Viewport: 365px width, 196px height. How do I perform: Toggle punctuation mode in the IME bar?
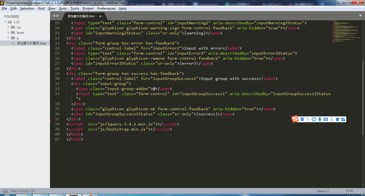(x=308, y=119)
